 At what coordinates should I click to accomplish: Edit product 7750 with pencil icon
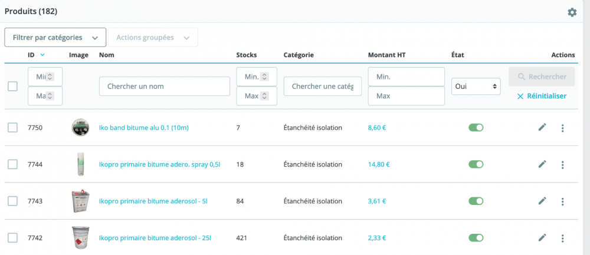coord(542,128)
